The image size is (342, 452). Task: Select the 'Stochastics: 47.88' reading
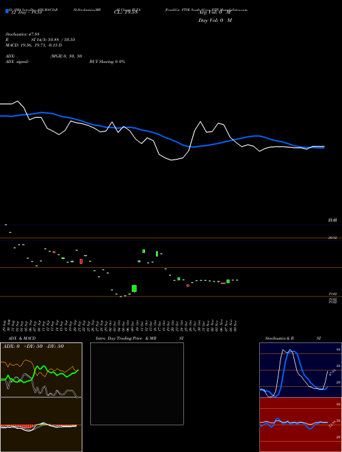pos(22,34)
